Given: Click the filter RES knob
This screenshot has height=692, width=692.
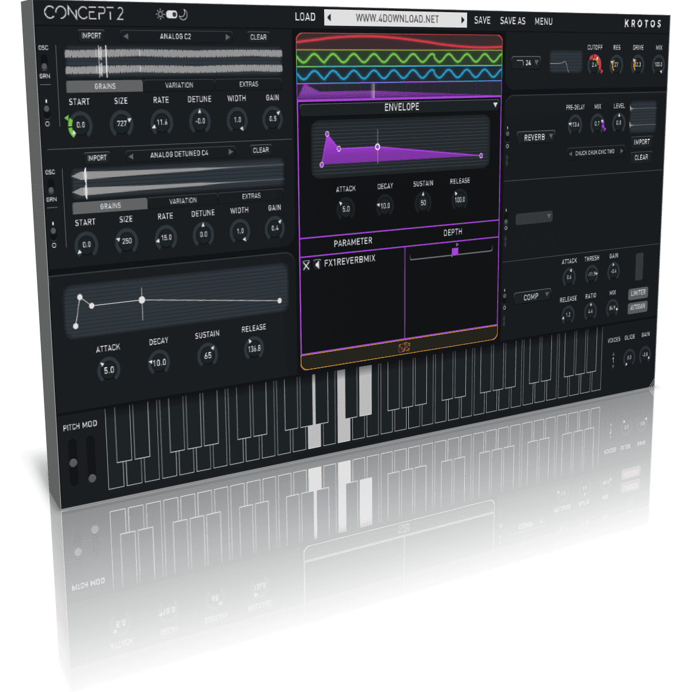Looking at the screenshot, I should tap(616, 65).
